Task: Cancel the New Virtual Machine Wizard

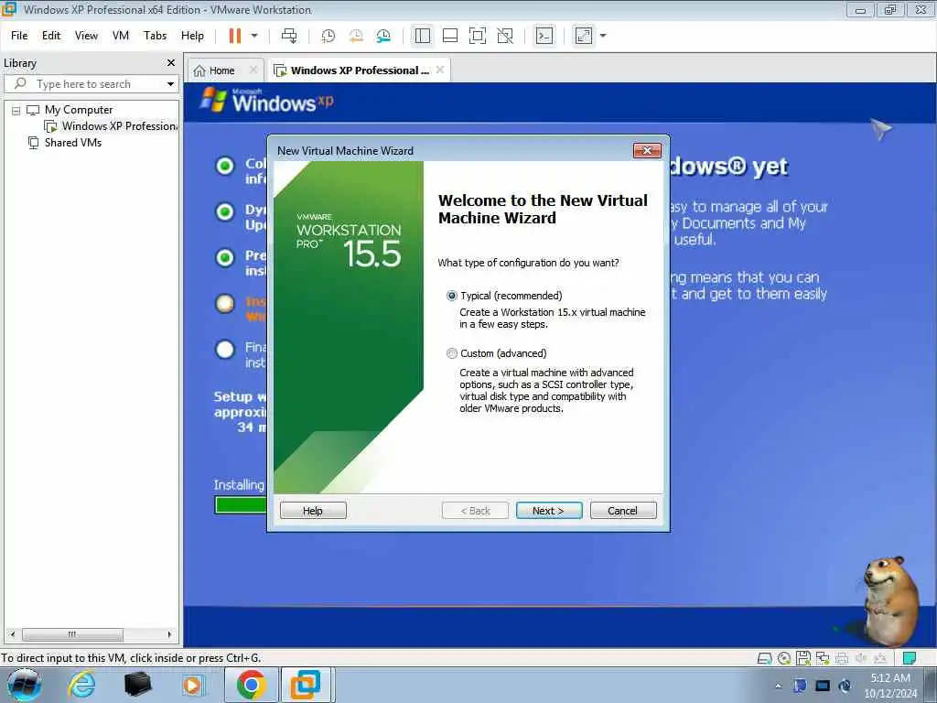Action: tap(623, 511)
